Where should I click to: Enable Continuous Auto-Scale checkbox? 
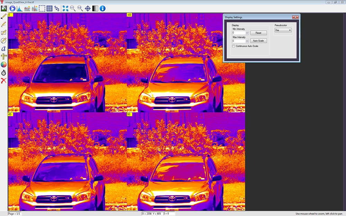(x=234, y=46)
